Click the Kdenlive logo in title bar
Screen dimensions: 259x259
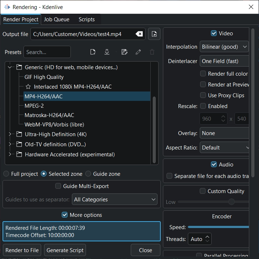tap(7, 7)
